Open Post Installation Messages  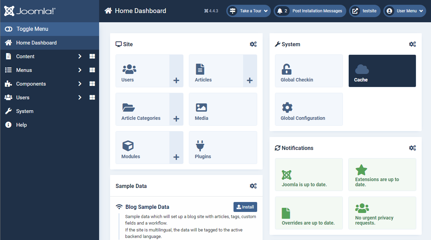point(310,11)
